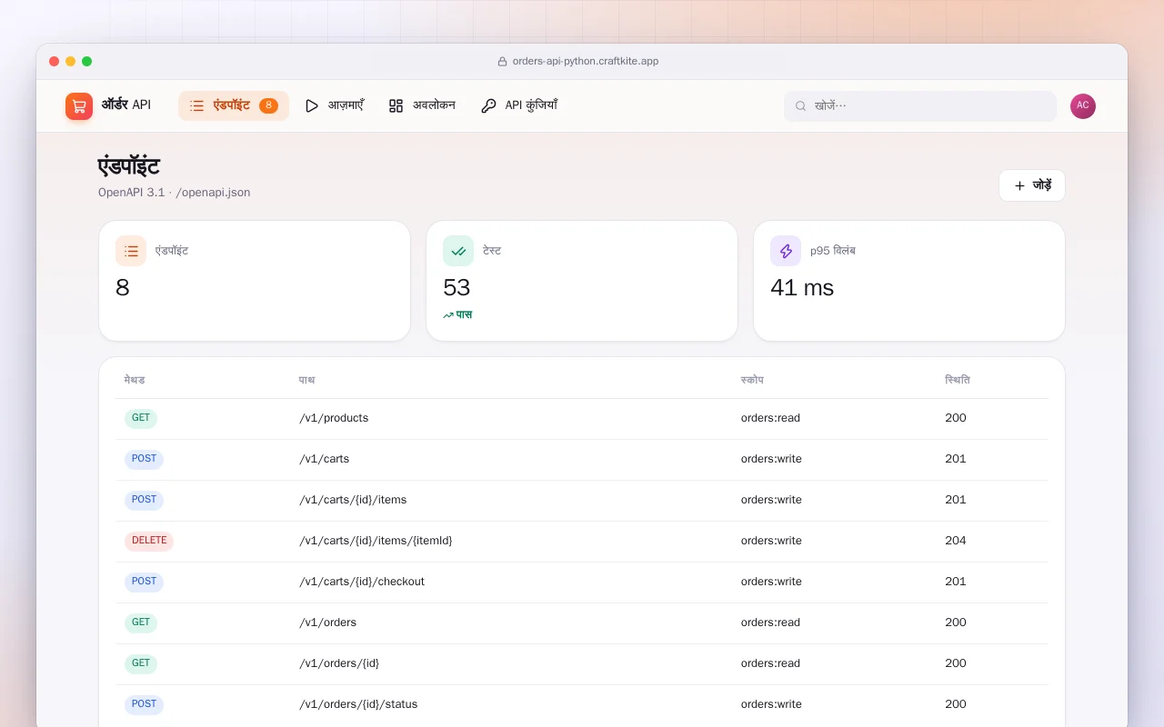The width and height of the screenshot is (1164, 727).
Task: Click orders:read scope in /v1/products row
Action: [770, 418]
